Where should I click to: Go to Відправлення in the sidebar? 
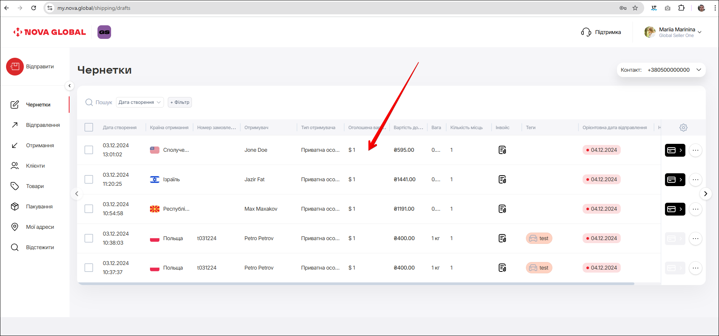coord(43,125)
